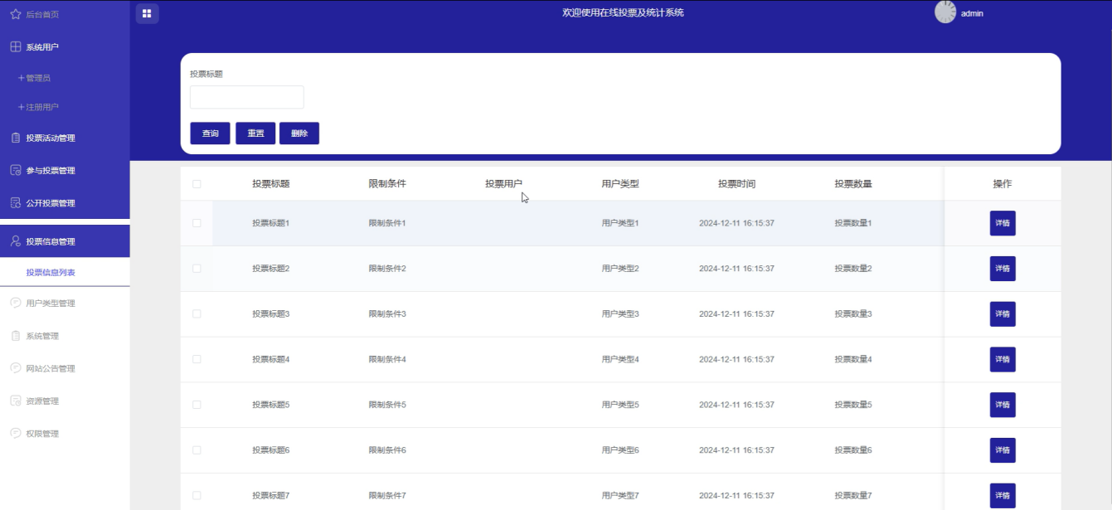Open the 后台首页 menu item

[x=65, y=14]
